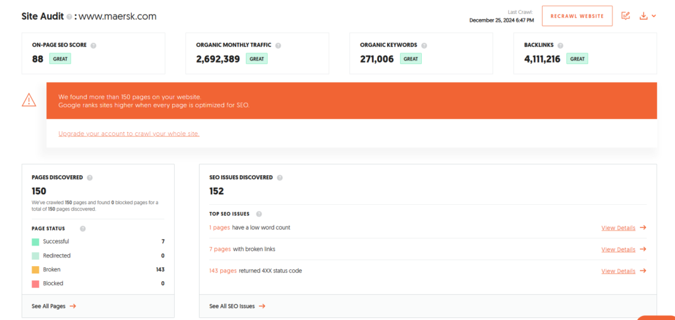This screenshot has height=320, width=675.
Task: Open View Details for 4XX status code
Action: (623, 271)
